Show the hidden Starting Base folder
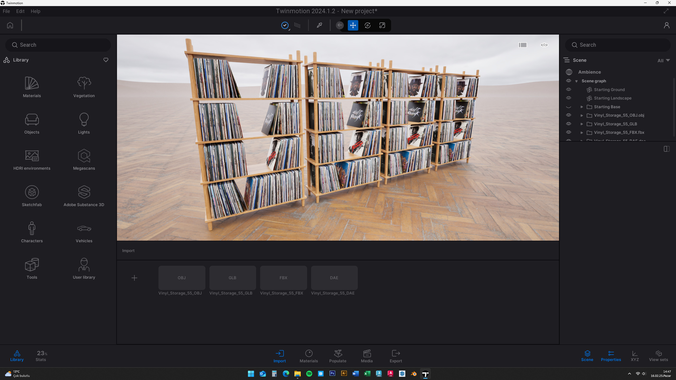676x380 pixels. [569, 107]
